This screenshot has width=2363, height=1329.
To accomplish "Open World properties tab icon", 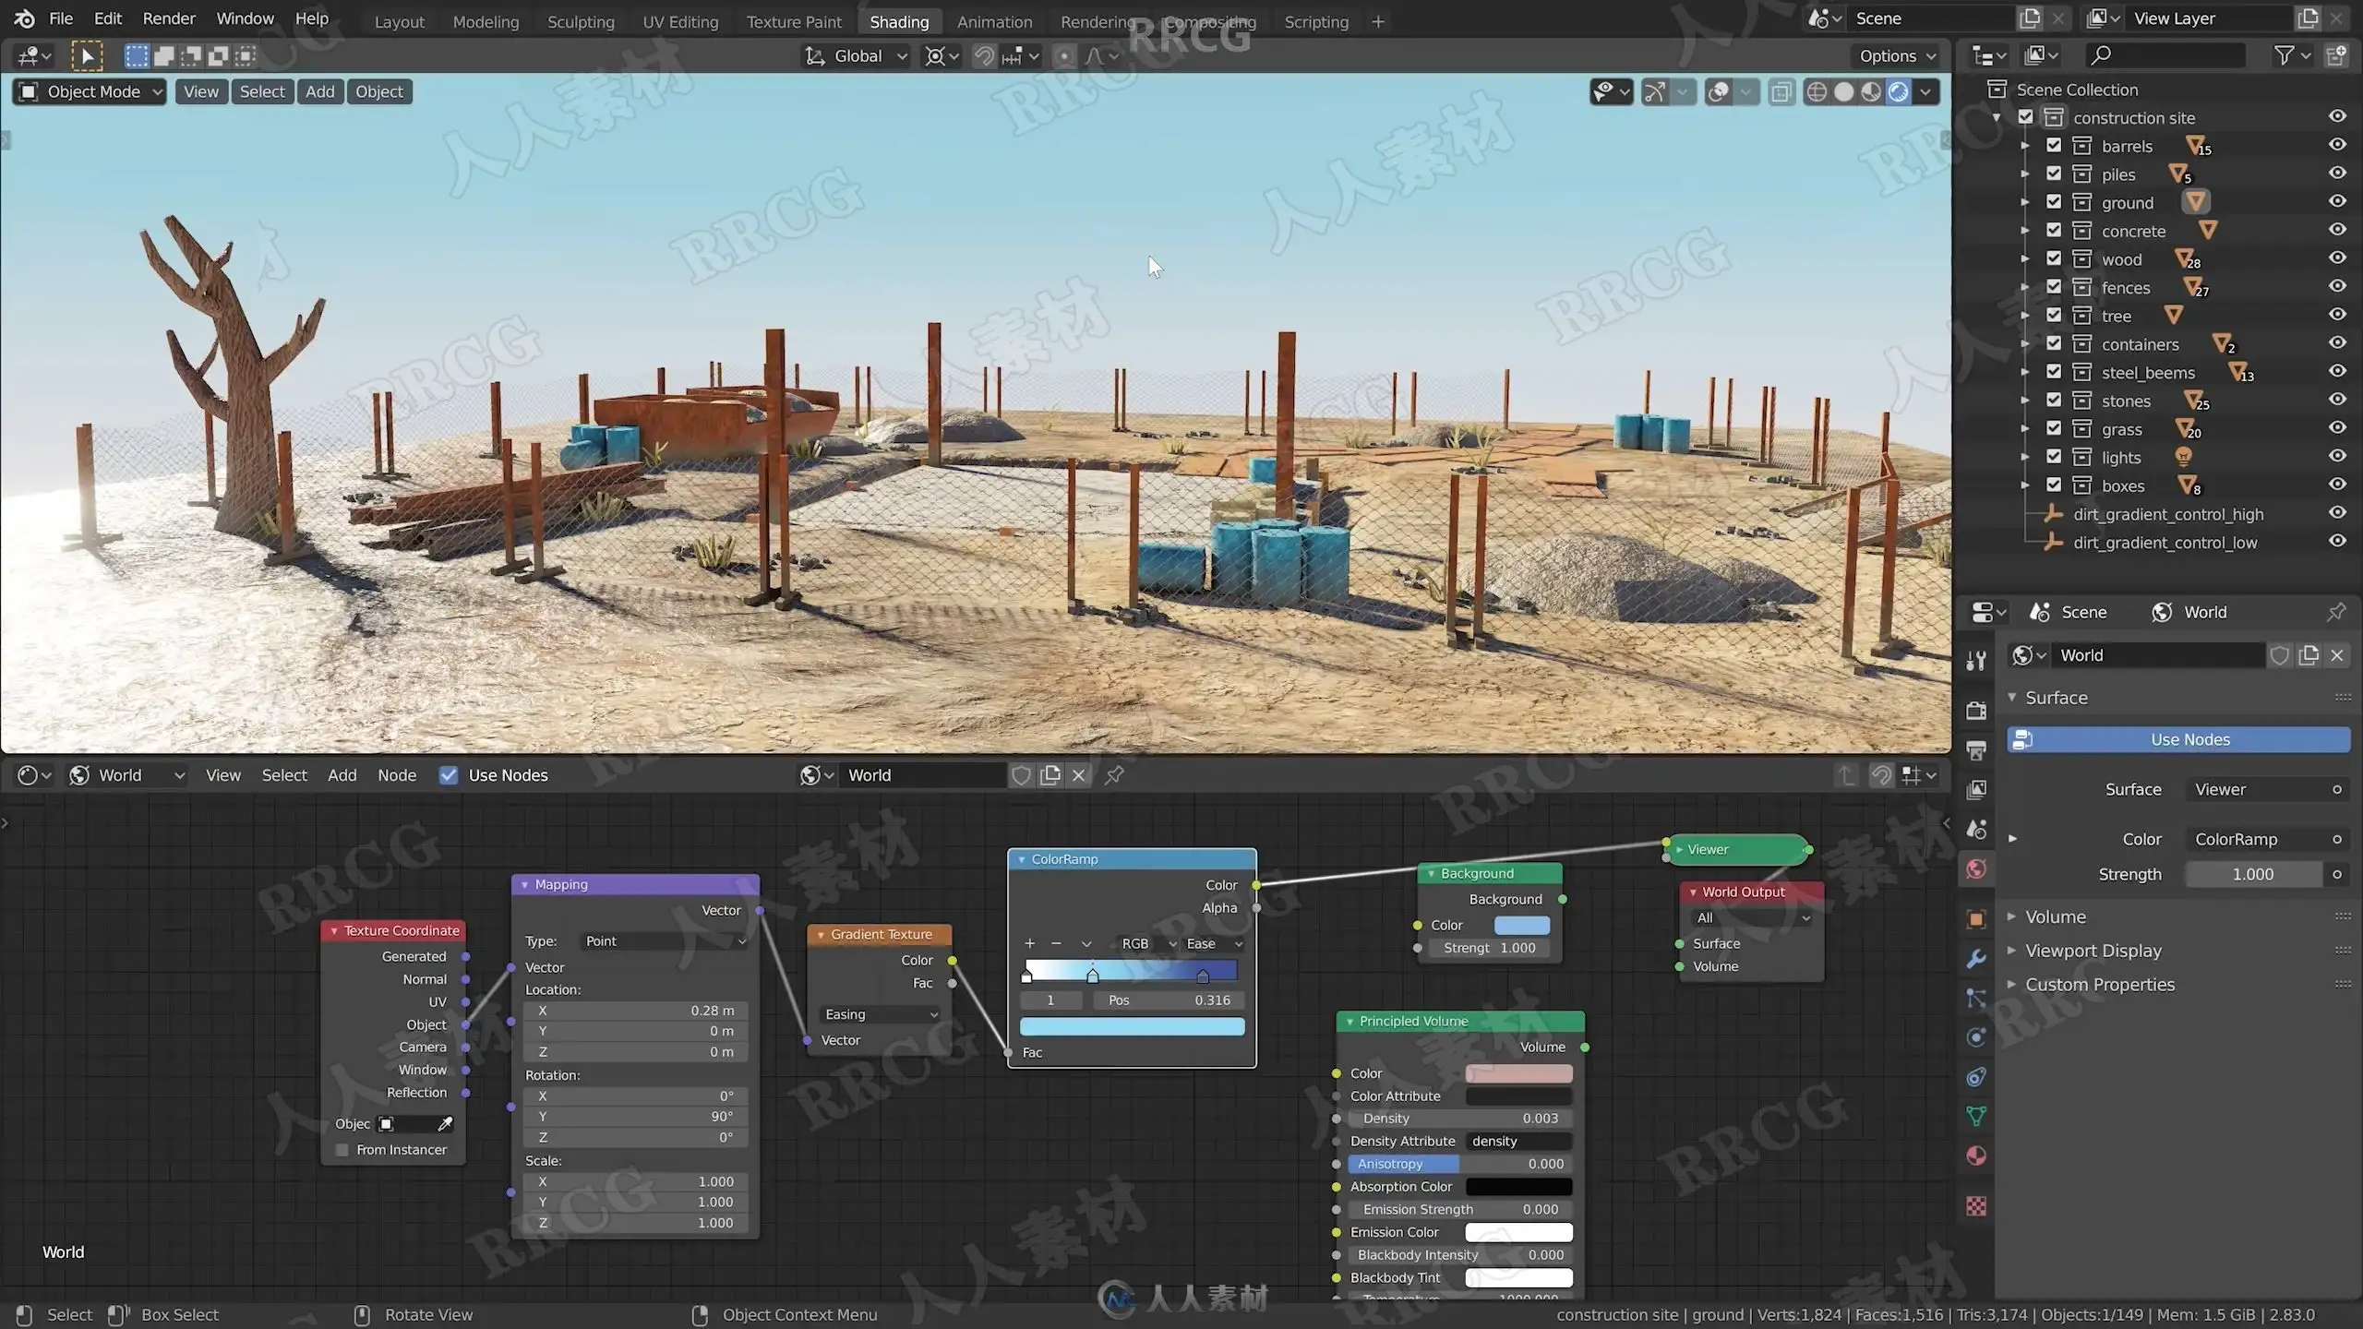I will 1976,868.
